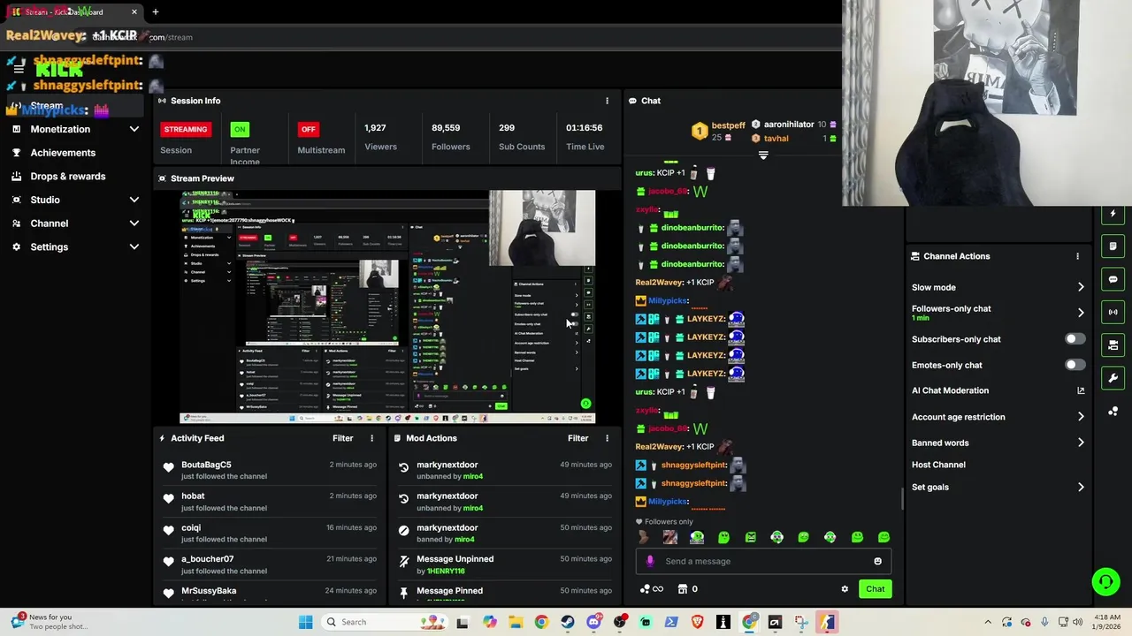The width and height of the screenshot is (1132, 636).
Task: Enable Emotes-only chat toggle
Action: (x=1075, y=365)
